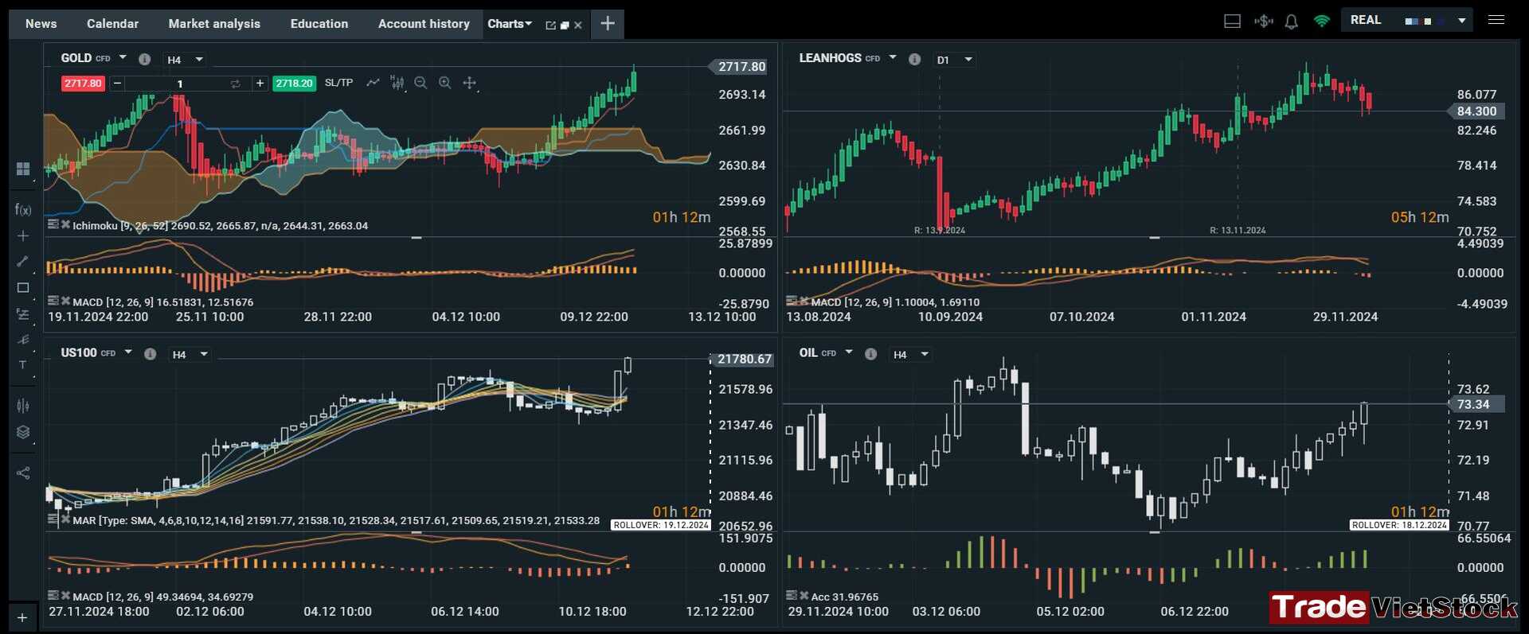
Task: Click the GOLD price label 2717.80
Action: tap(741, 67)
